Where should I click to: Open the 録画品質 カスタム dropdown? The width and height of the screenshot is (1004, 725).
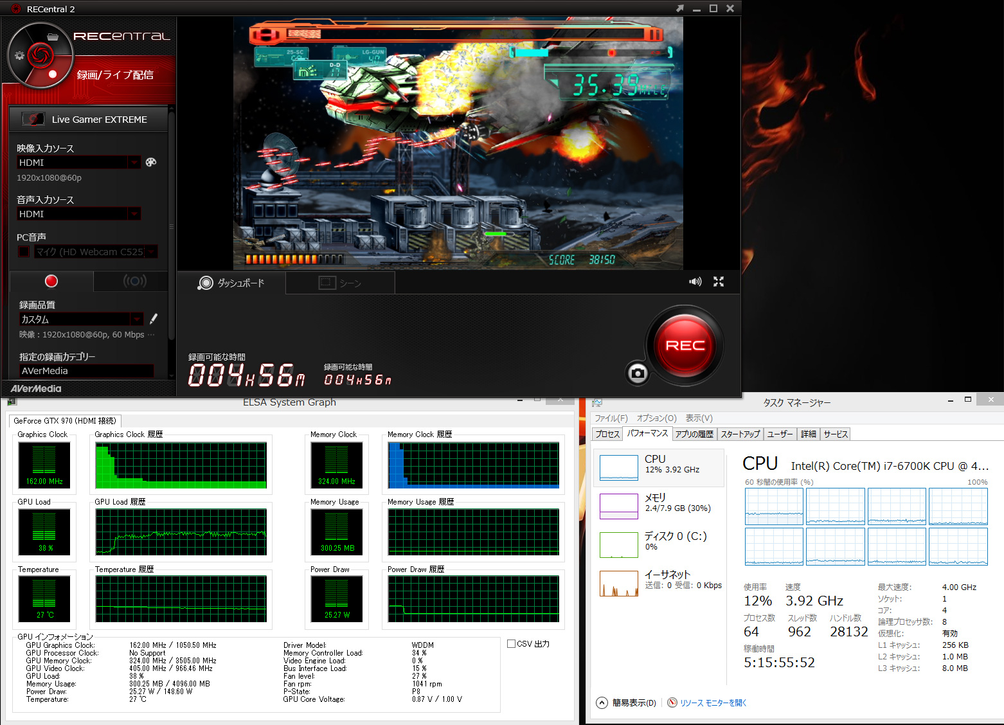pos(137,319)
